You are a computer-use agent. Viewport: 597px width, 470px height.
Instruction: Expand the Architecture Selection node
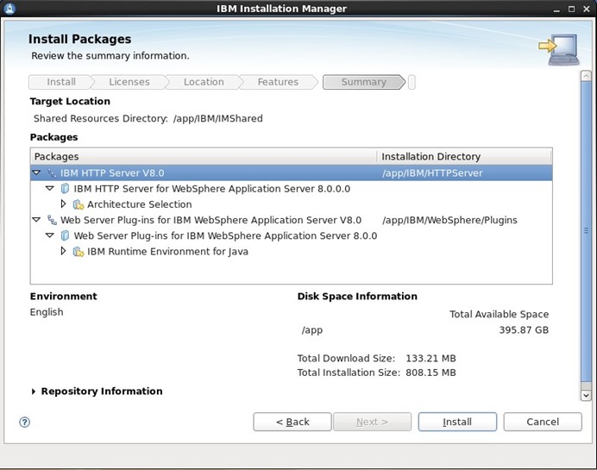point(64,204)
